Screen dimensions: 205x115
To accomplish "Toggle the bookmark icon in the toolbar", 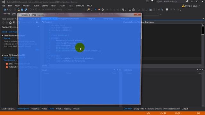I will tap(167, 10).
